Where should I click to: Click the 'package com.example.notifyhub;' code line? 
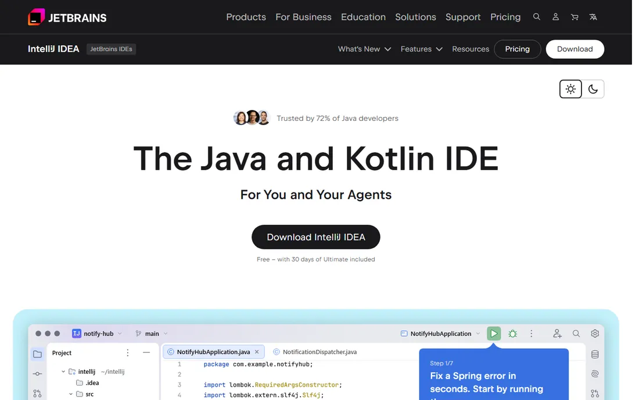point(258,364)
